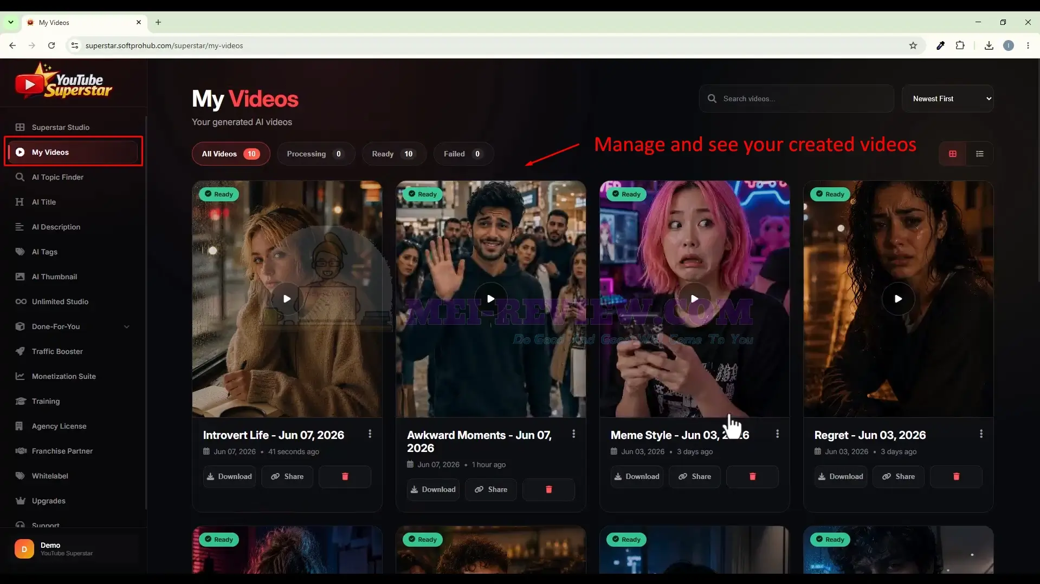Open Whitelabel in sidebar
This screenshot has height=584, width=1040.
point(73,476)
